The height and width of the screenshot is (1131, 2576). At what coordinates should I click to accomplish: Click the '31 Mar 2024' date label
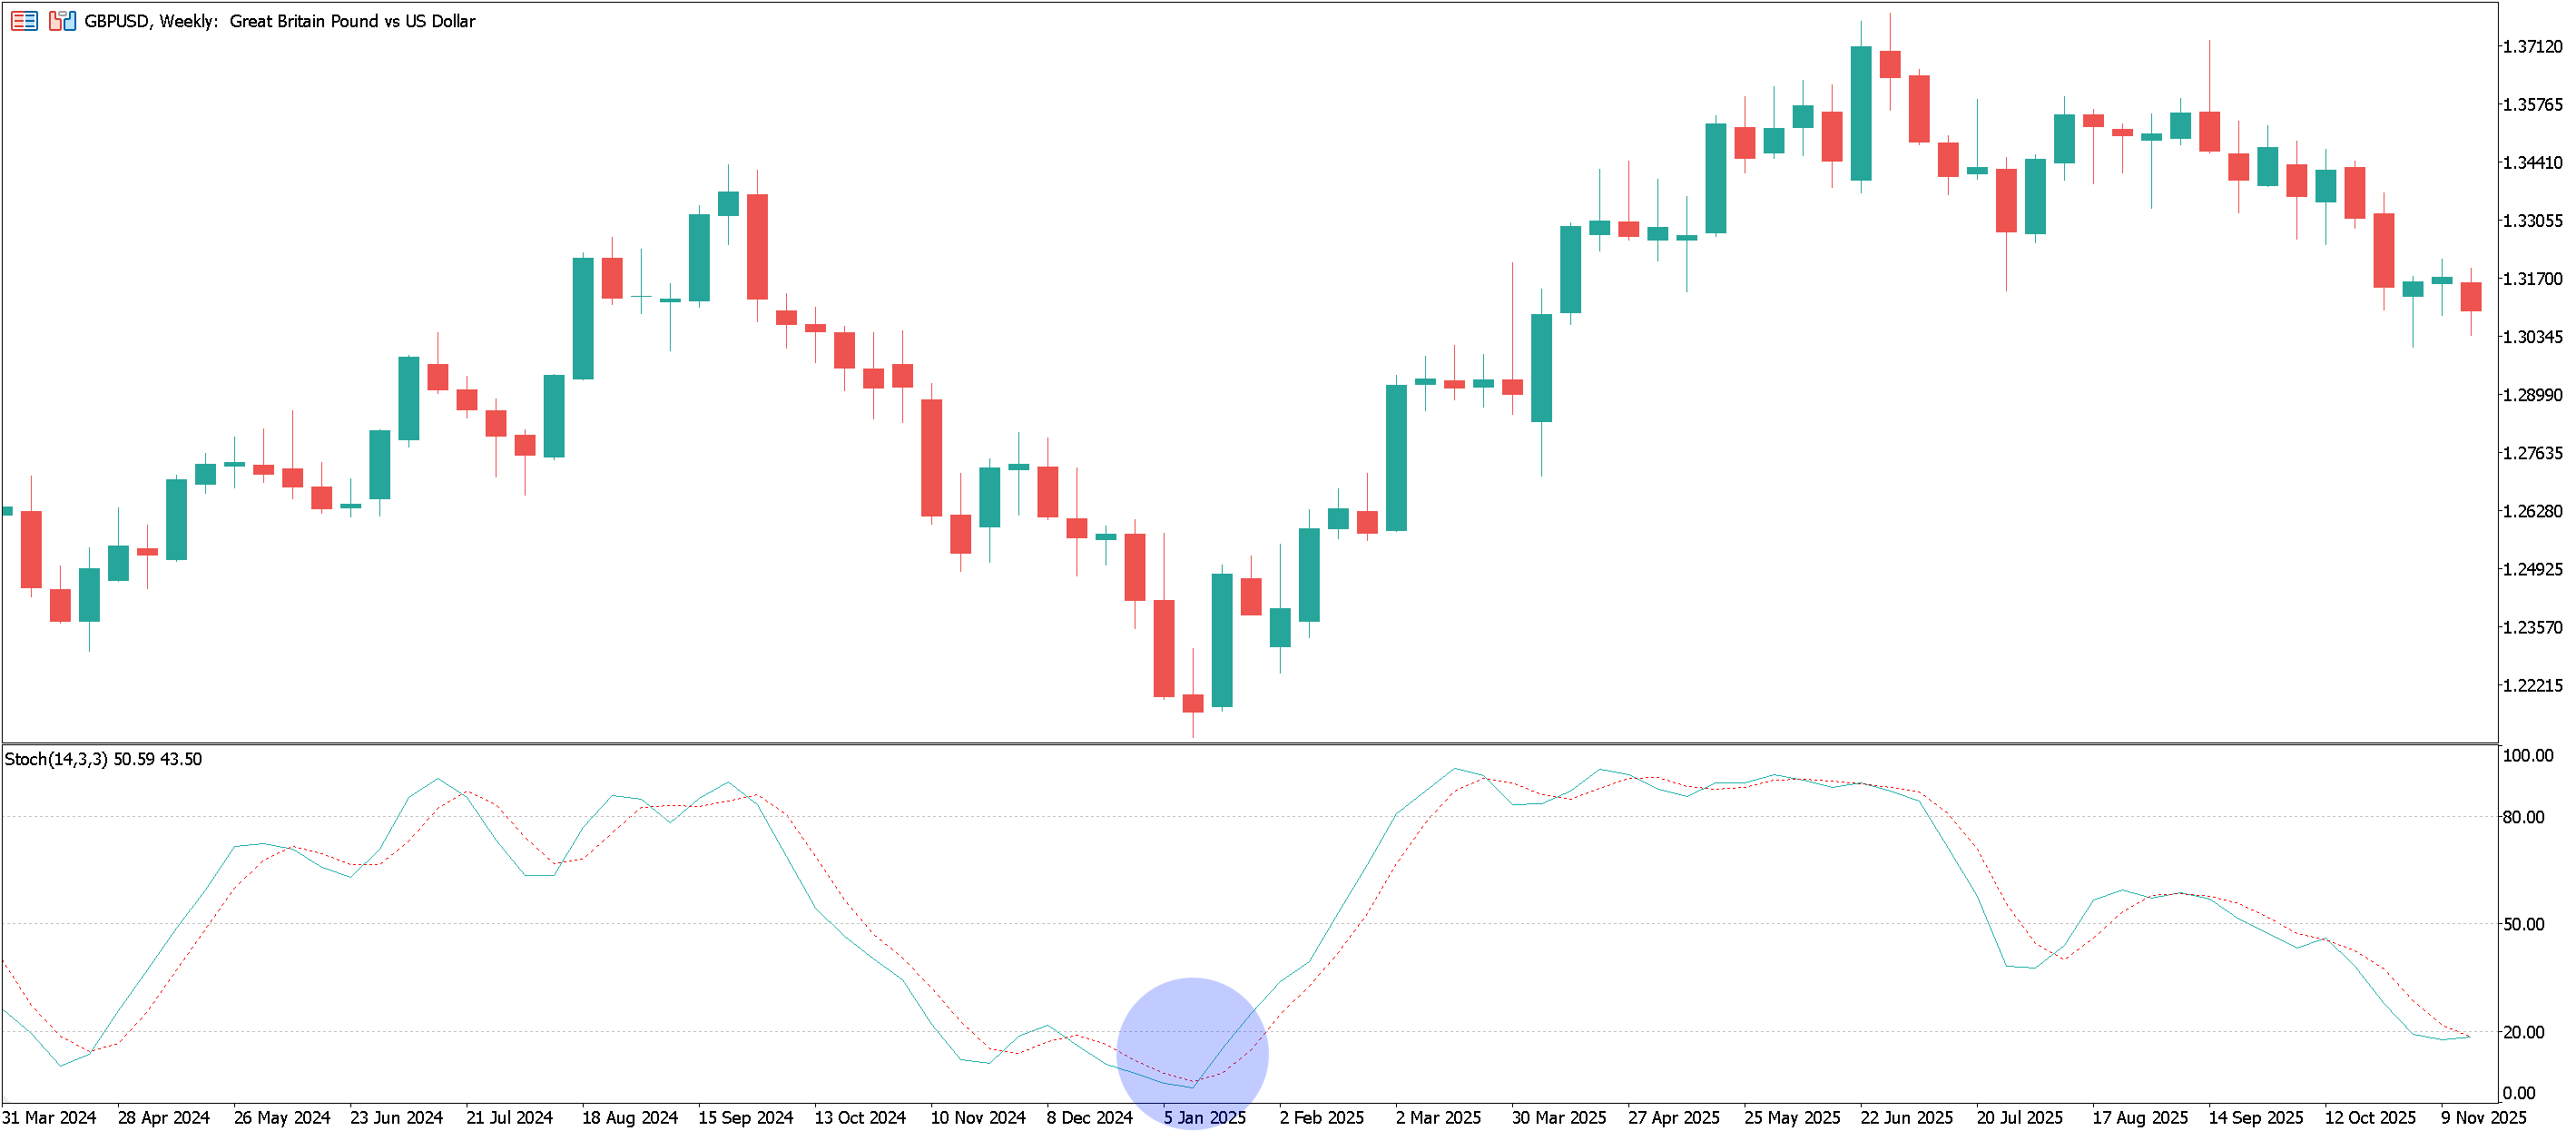(x=49, y=1118)
